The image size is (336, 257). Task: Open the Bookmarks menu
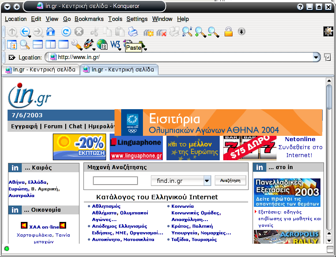(89, 19)
